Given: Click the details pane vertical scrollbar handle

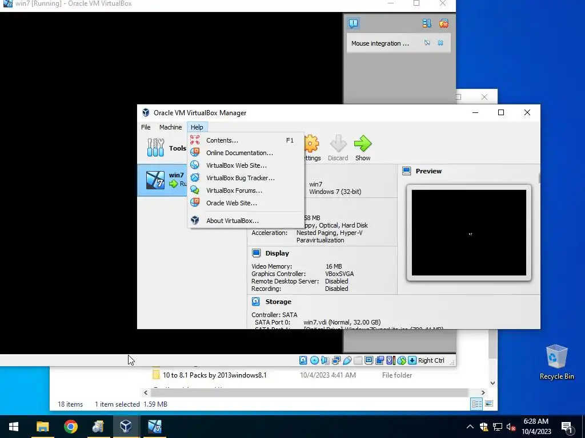Looking at the screenshot, I should [x=539, y=178].
